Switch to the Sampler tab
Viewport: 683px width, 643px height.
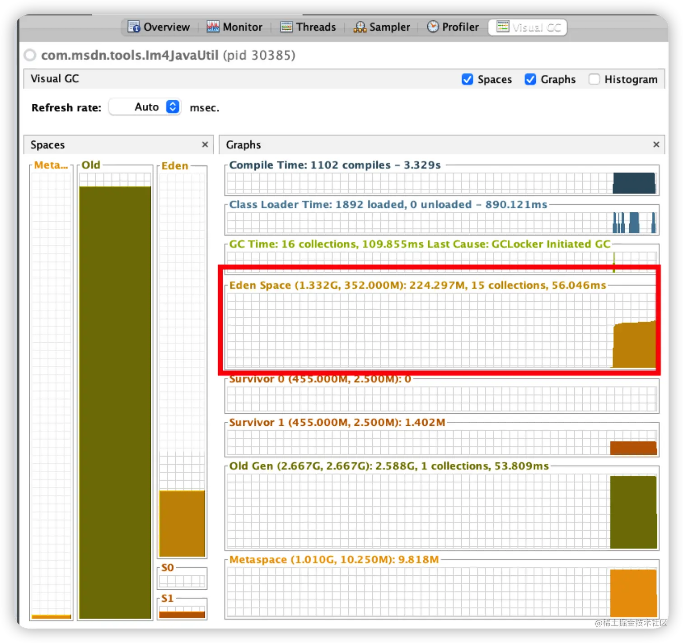(382, 27)
